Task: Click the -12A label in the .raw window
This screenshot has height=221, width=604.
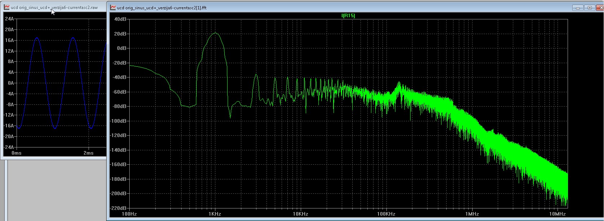Action: pos(9,115)
